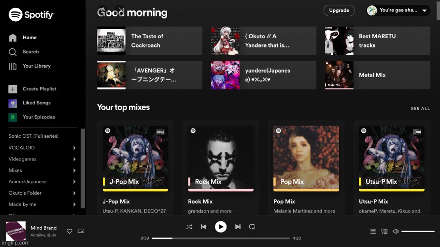
Task: Click the Pop Mix title text
Action: (x=284, y=202)
